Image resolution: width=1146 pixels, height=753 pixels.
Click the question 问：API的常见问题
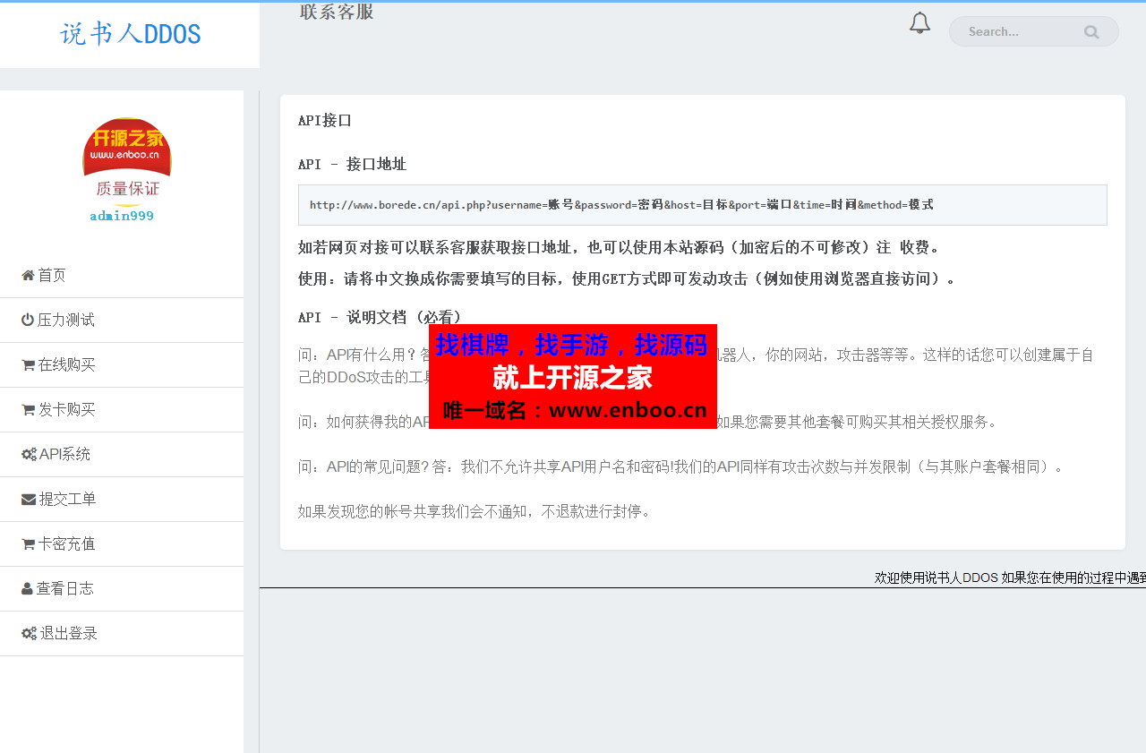tap(681, 466)
